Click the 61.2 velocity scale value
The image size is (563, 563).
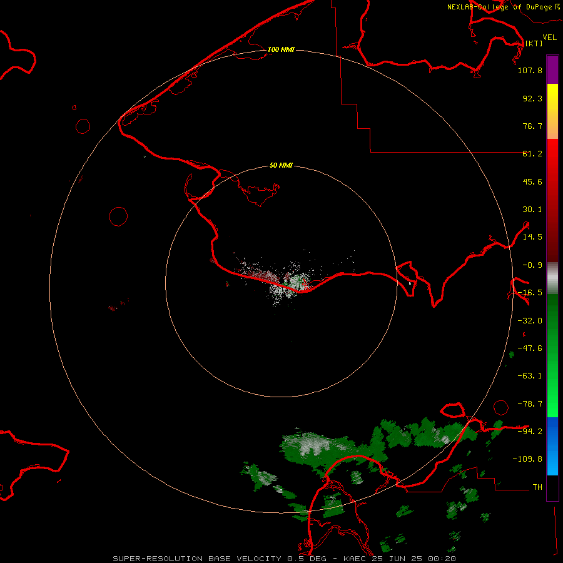point(532,154)
